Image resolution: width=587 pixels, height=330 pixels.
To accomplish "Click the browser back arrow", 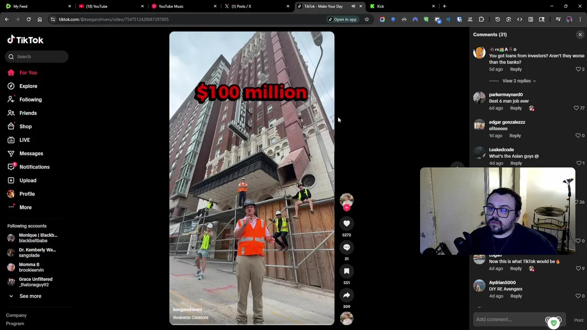I will tap(7, 19).
